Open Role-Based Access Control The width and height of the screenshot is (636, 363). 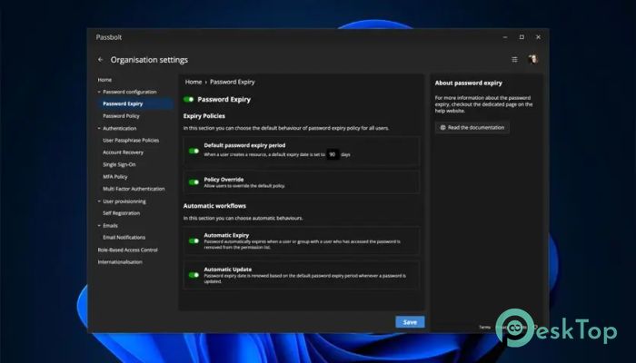[128, 250]
